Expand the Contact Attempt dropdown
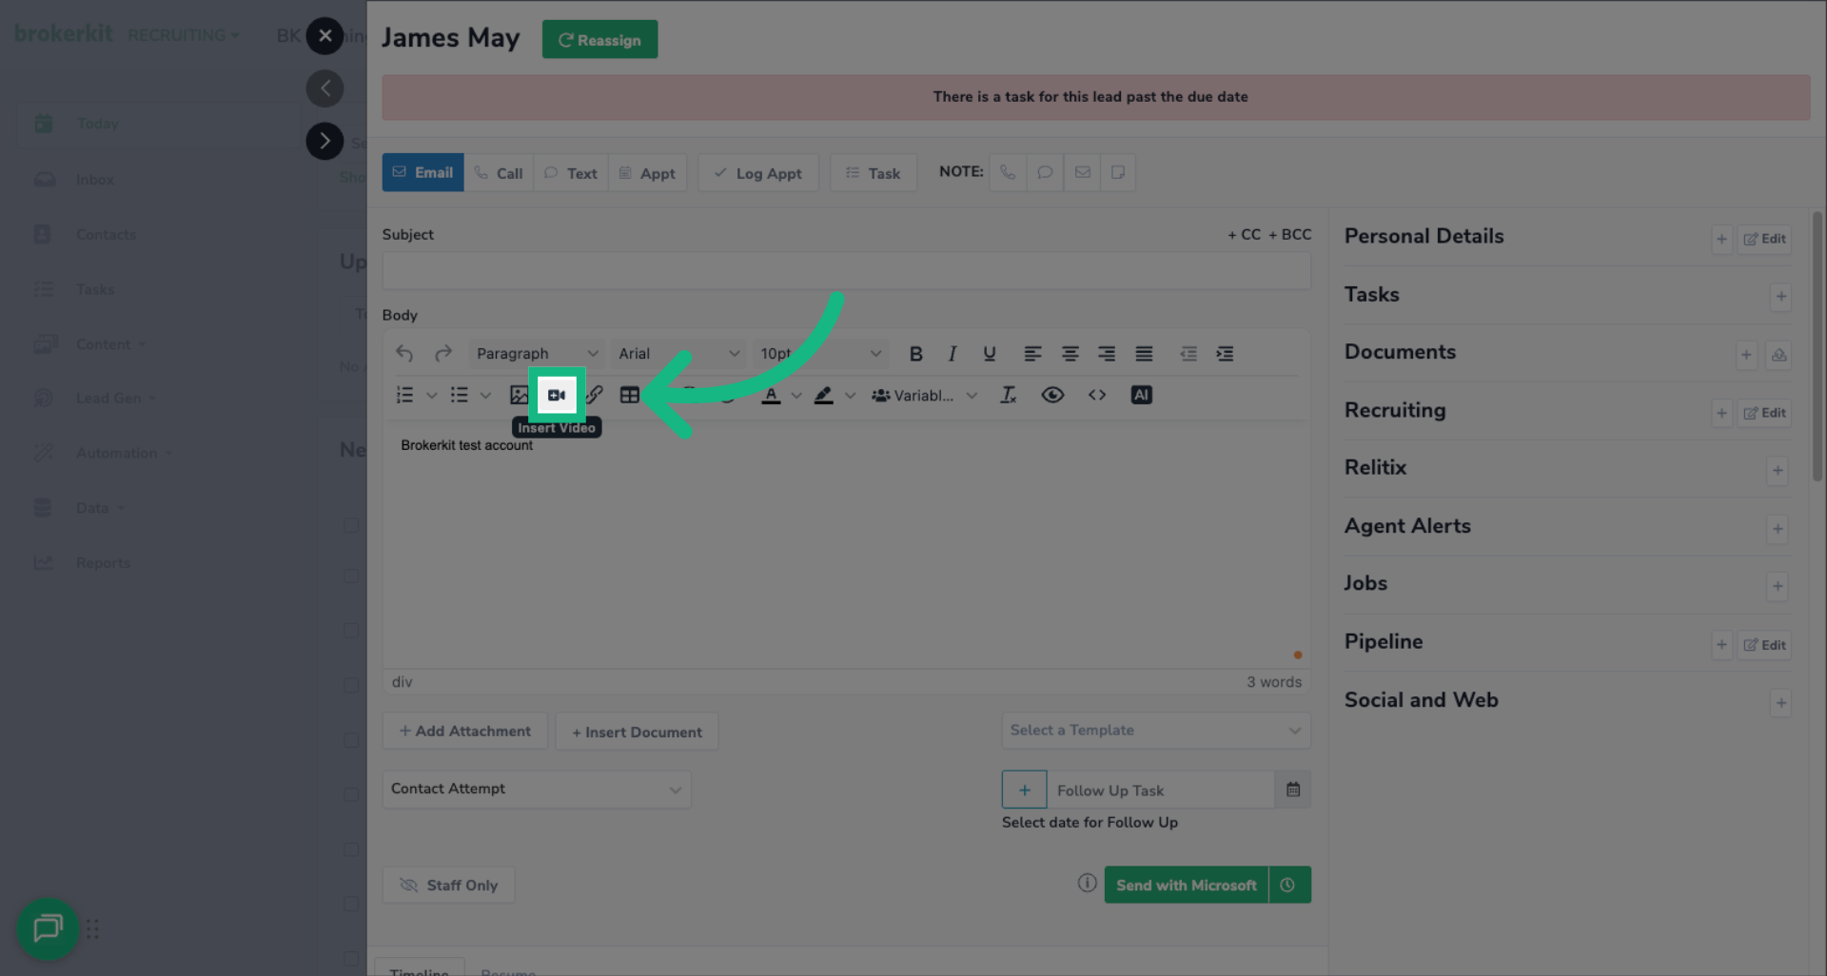This screenshot has width=1827, height=976. [536, 789]
